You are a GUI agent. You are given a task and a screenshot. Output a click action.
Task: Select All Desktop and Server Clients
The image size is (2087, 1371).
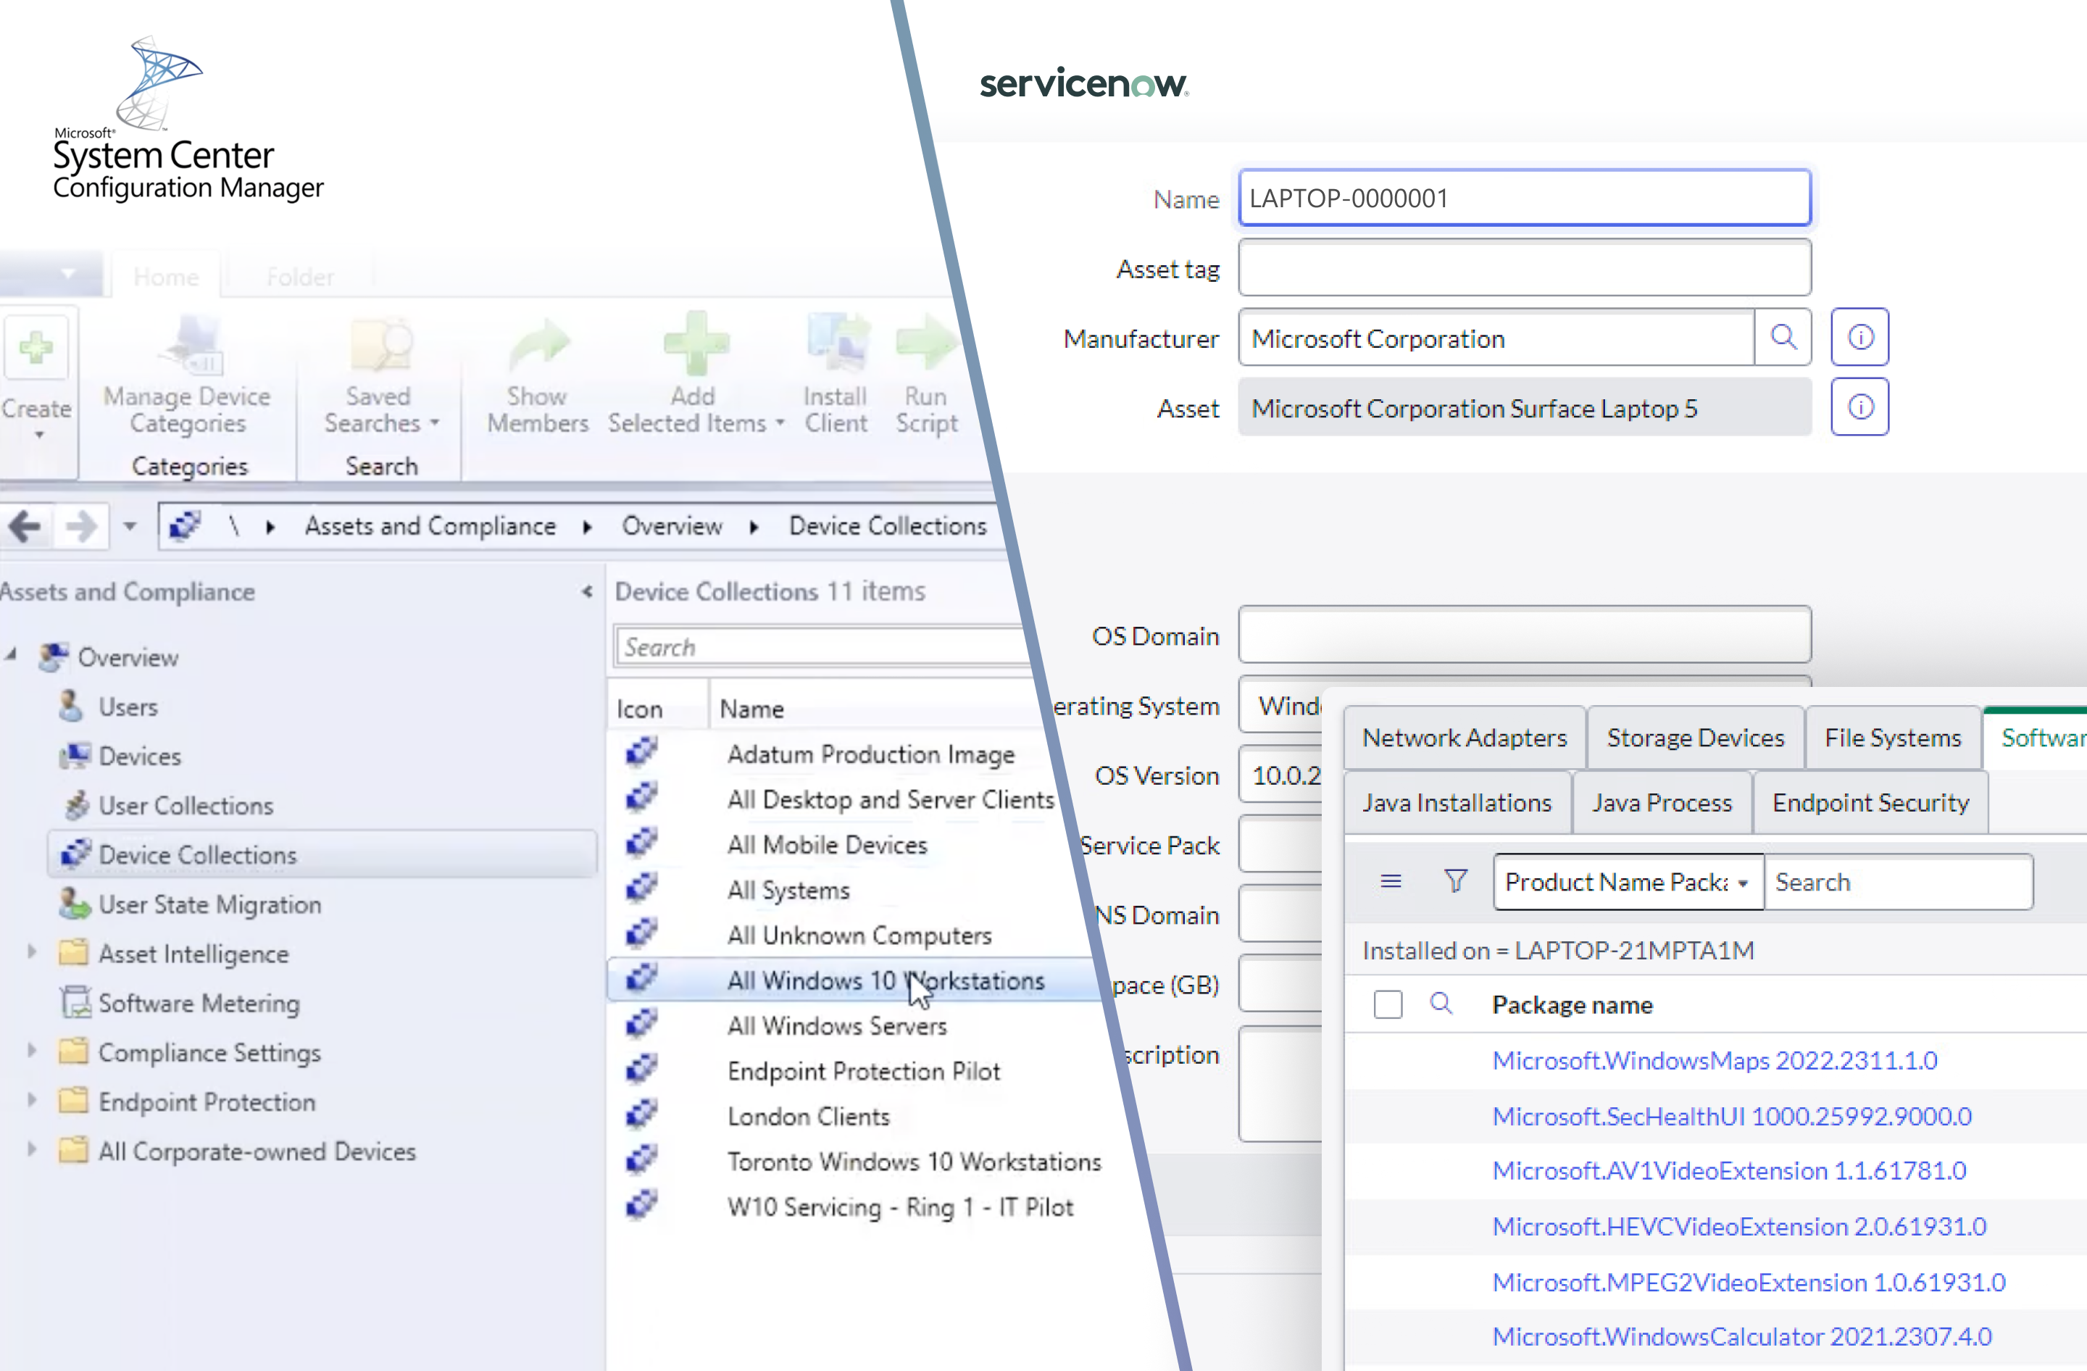pos(889,799)
